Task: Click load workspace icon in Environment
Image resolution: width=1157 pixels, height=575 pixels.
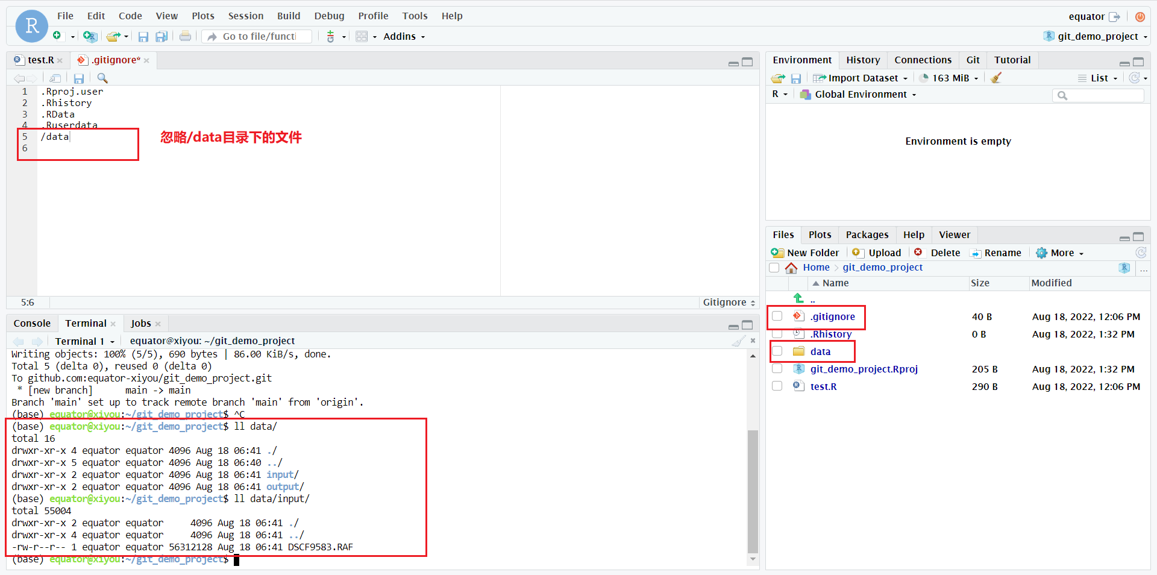Action: pos(779,78)
